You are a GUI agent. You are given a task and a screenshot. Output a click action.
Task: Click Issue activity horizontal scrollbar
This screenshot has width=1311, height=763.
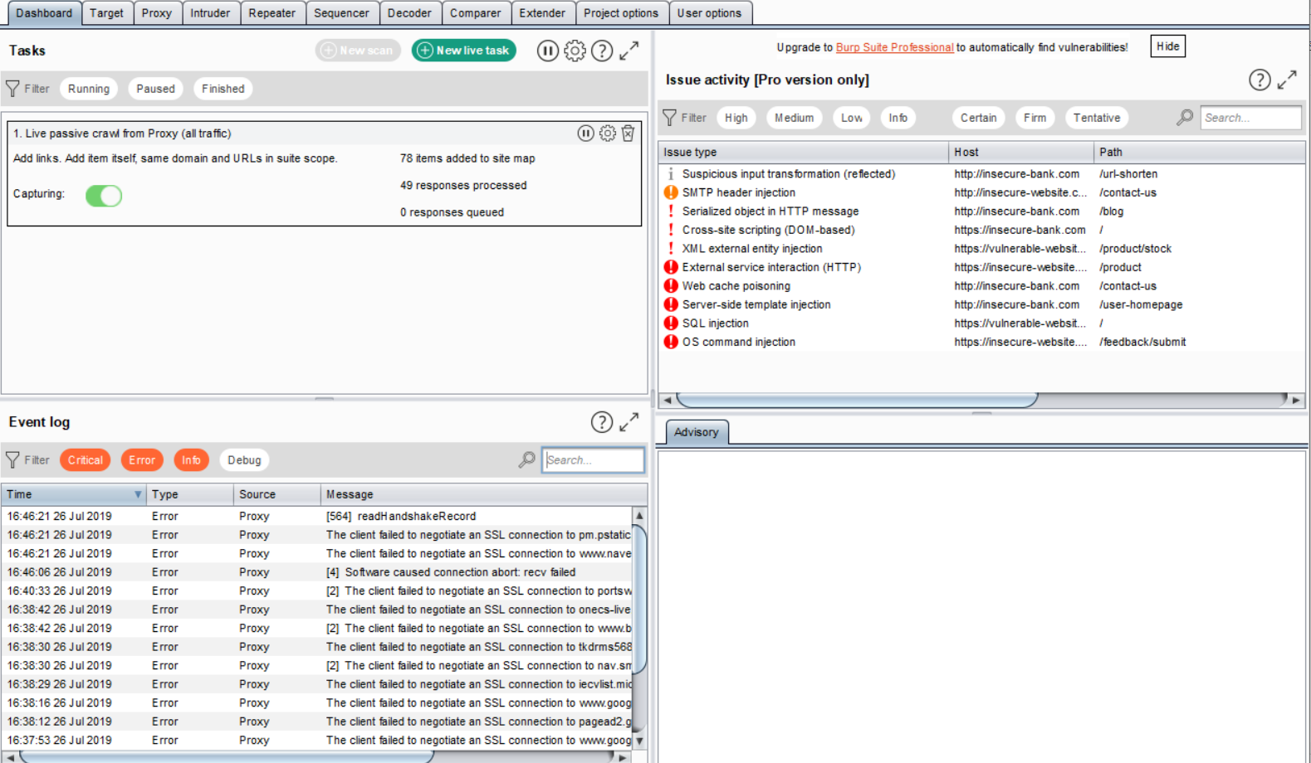point(857,400)
